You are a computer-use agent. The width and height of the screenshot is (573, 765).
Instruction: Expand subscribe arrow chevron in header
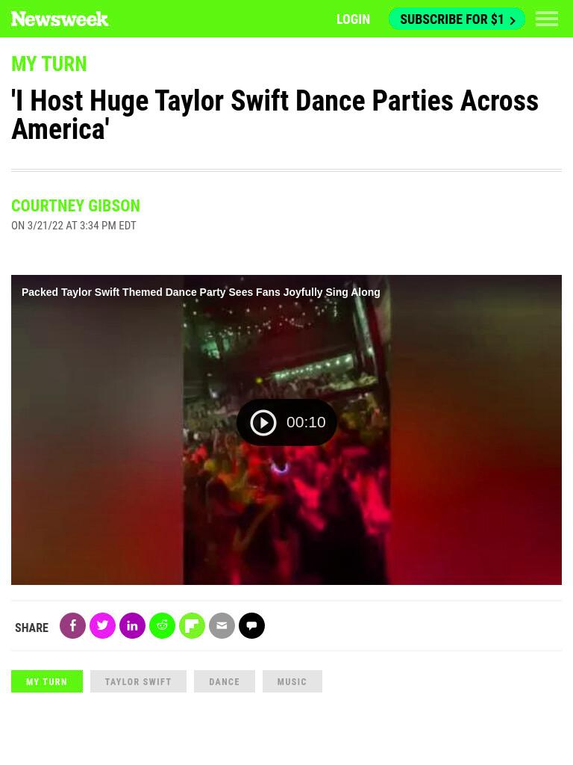tap(512, 20)
